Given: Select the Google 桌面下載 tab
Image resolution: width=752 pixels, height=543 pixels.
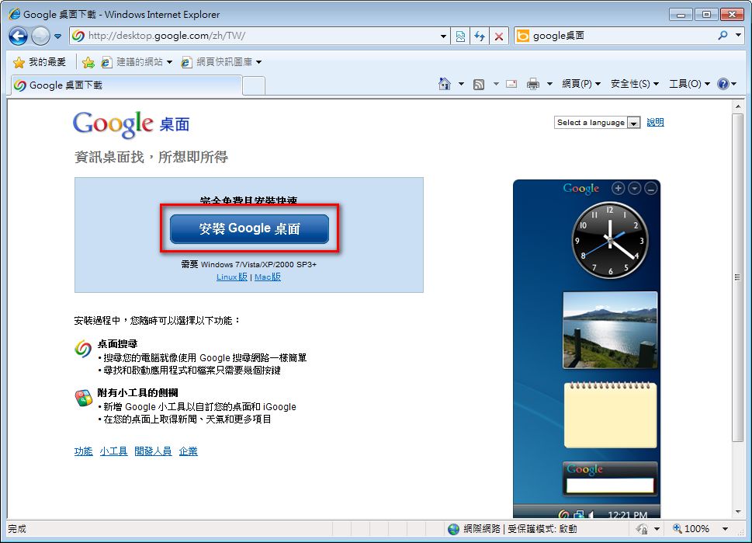Looking at the screenshot, I should (126, 85).
